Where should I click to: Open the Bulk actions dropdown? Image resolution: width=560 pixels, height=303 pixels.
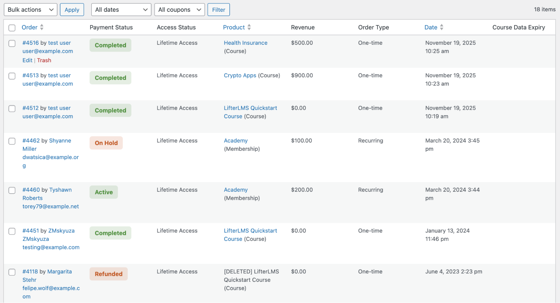coord(31,10)
